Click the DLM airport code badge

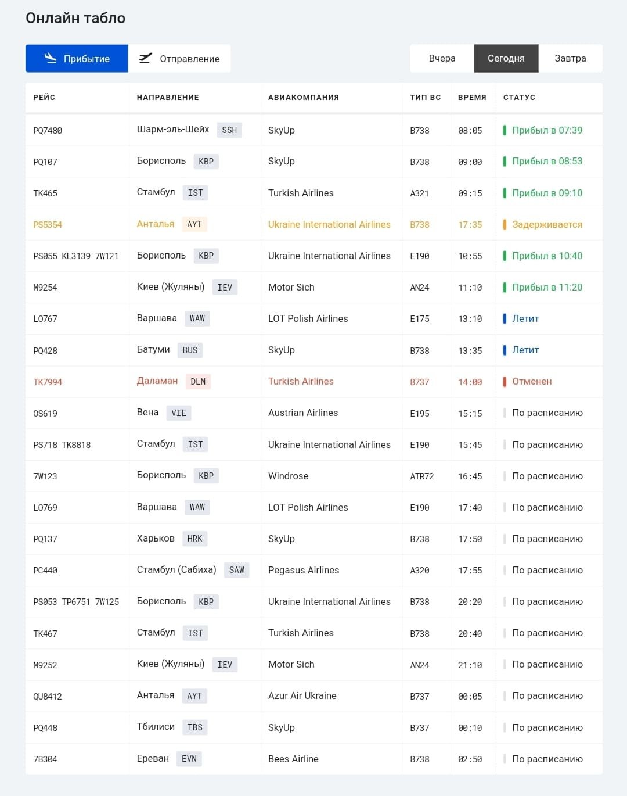198,382
